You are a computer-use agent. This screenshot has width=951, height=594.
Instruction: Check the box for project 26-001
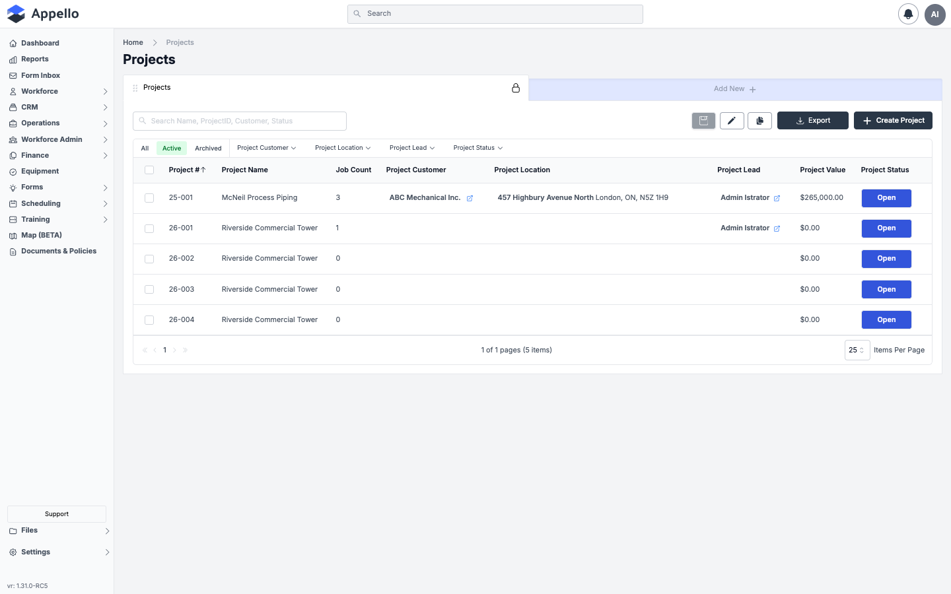(149, 228)
